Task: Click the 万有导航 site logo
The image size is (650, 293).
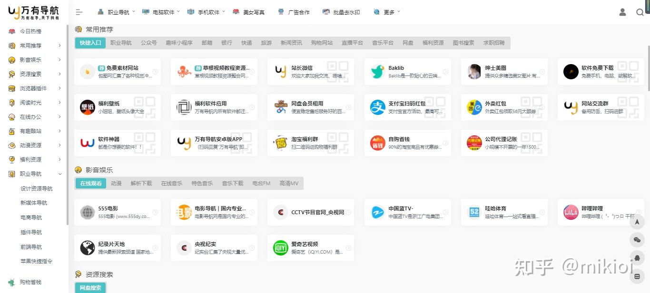Action: coord(34,12)
